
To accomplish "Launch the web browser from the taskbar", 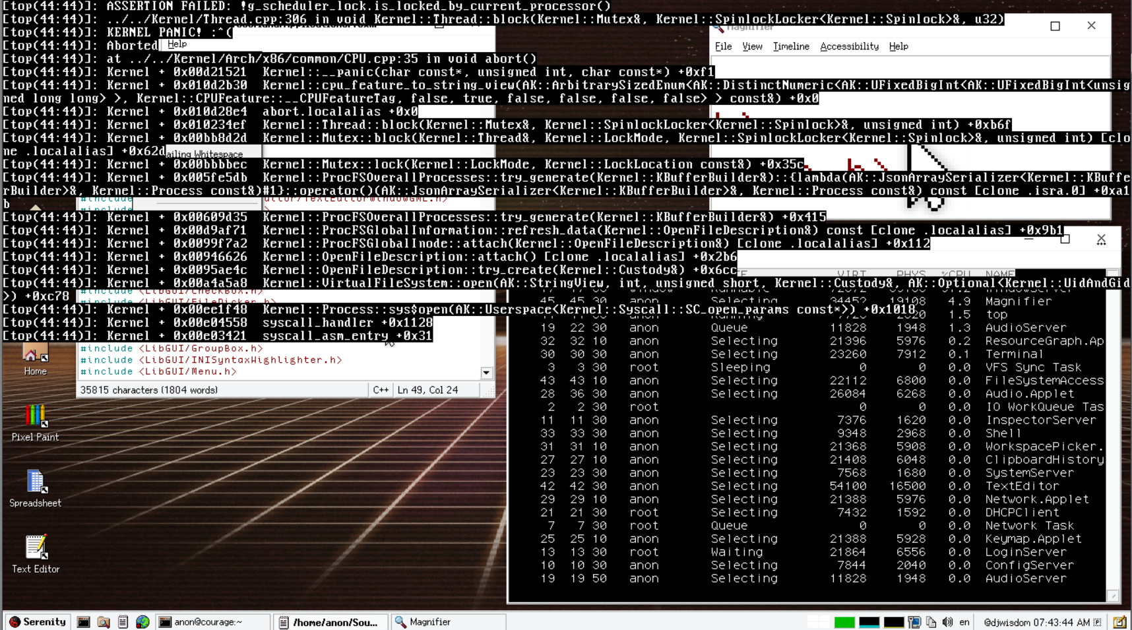I will pyautogui.click(x=142, y=621).
